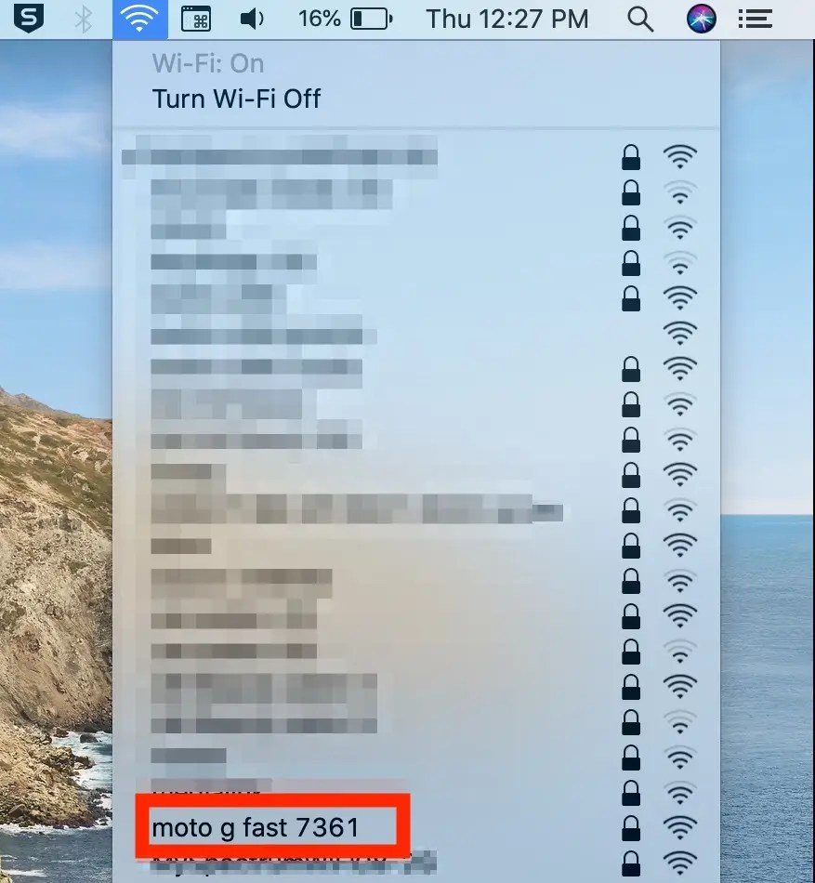This screenshot has width=815, height=883.
Task: Click the battery status icon
Action: tap(372, 20)
